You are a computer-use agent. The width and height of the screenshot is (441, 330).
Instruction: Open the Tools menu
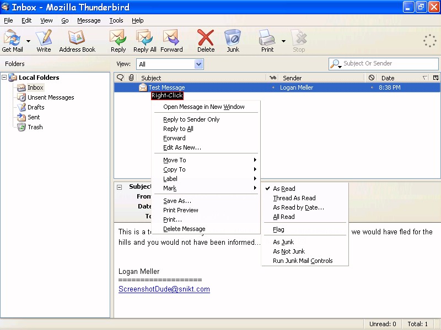pos(116,20)
